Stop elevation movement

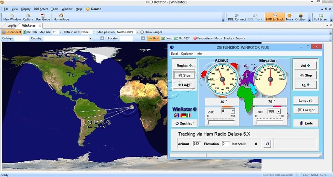(305, 75)
